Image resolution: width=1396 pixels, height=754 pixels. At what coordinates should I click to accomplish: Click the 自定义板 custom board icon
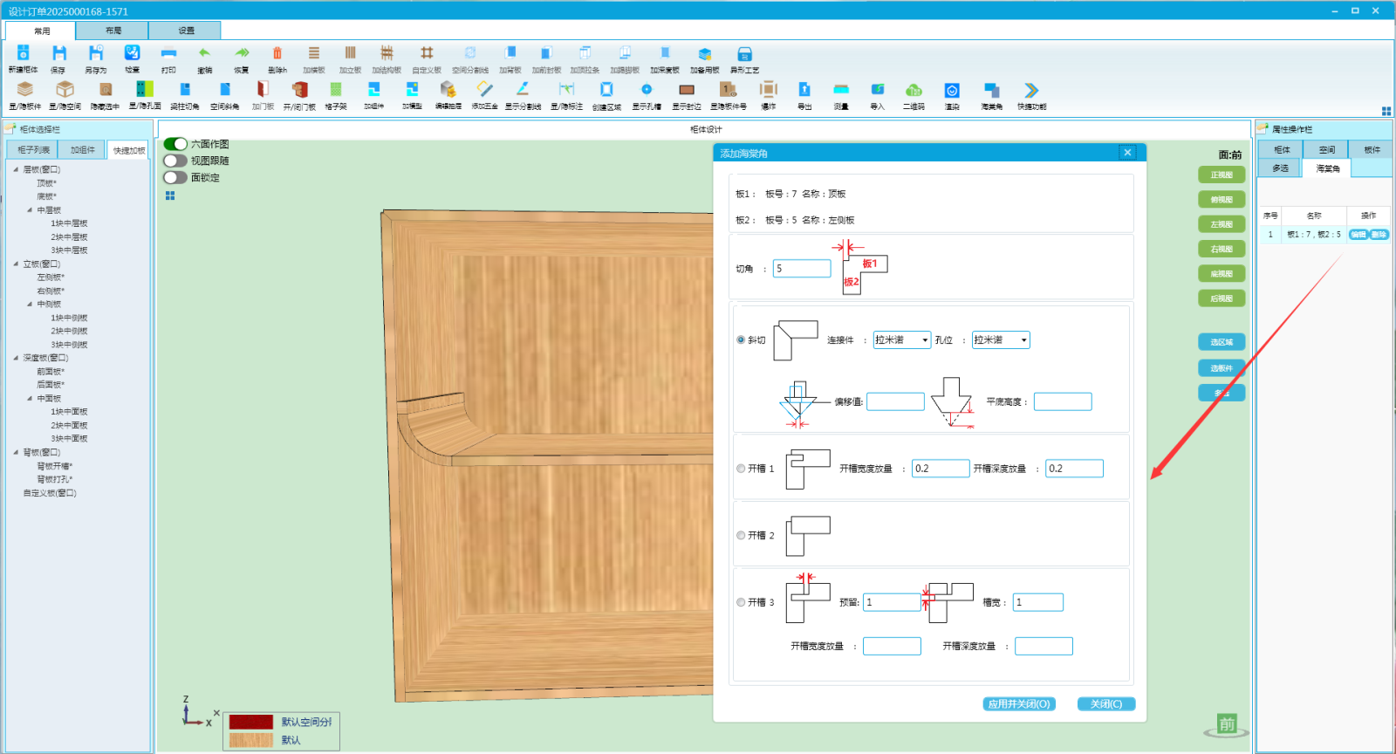pos(427,53)
